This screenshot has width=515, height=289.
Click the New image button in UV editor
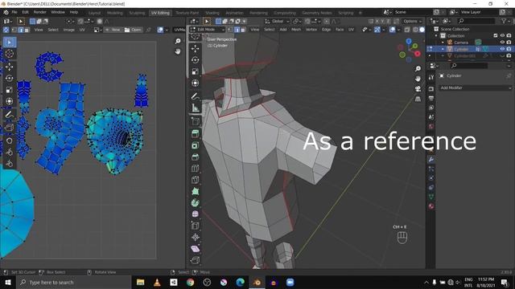pos(113,30)
